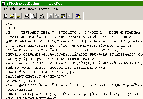This screenshot has width=143, height=99.
Task: Create a new document with New icon
Action: (x=6, y=16)
